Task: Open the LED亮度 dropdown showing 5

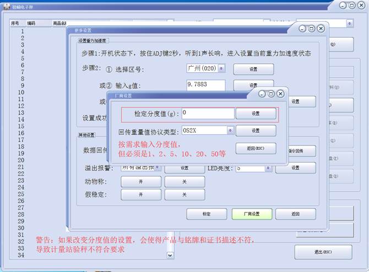Action: 268,168
